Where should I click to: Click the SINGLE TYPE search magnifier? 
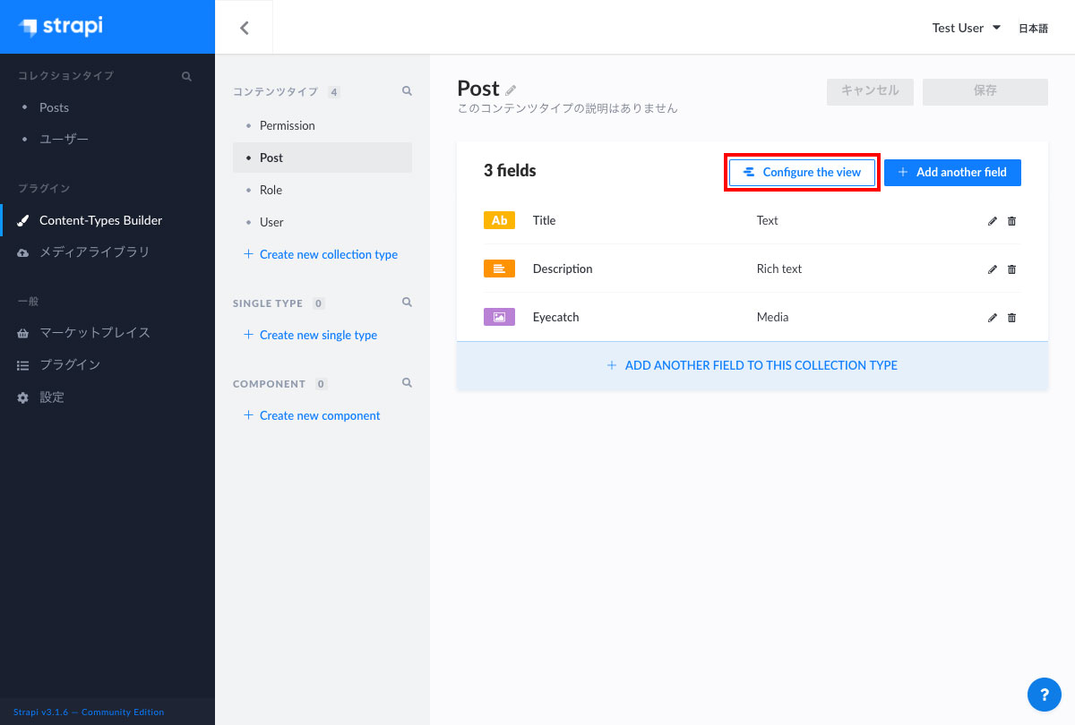pos(407,303)
